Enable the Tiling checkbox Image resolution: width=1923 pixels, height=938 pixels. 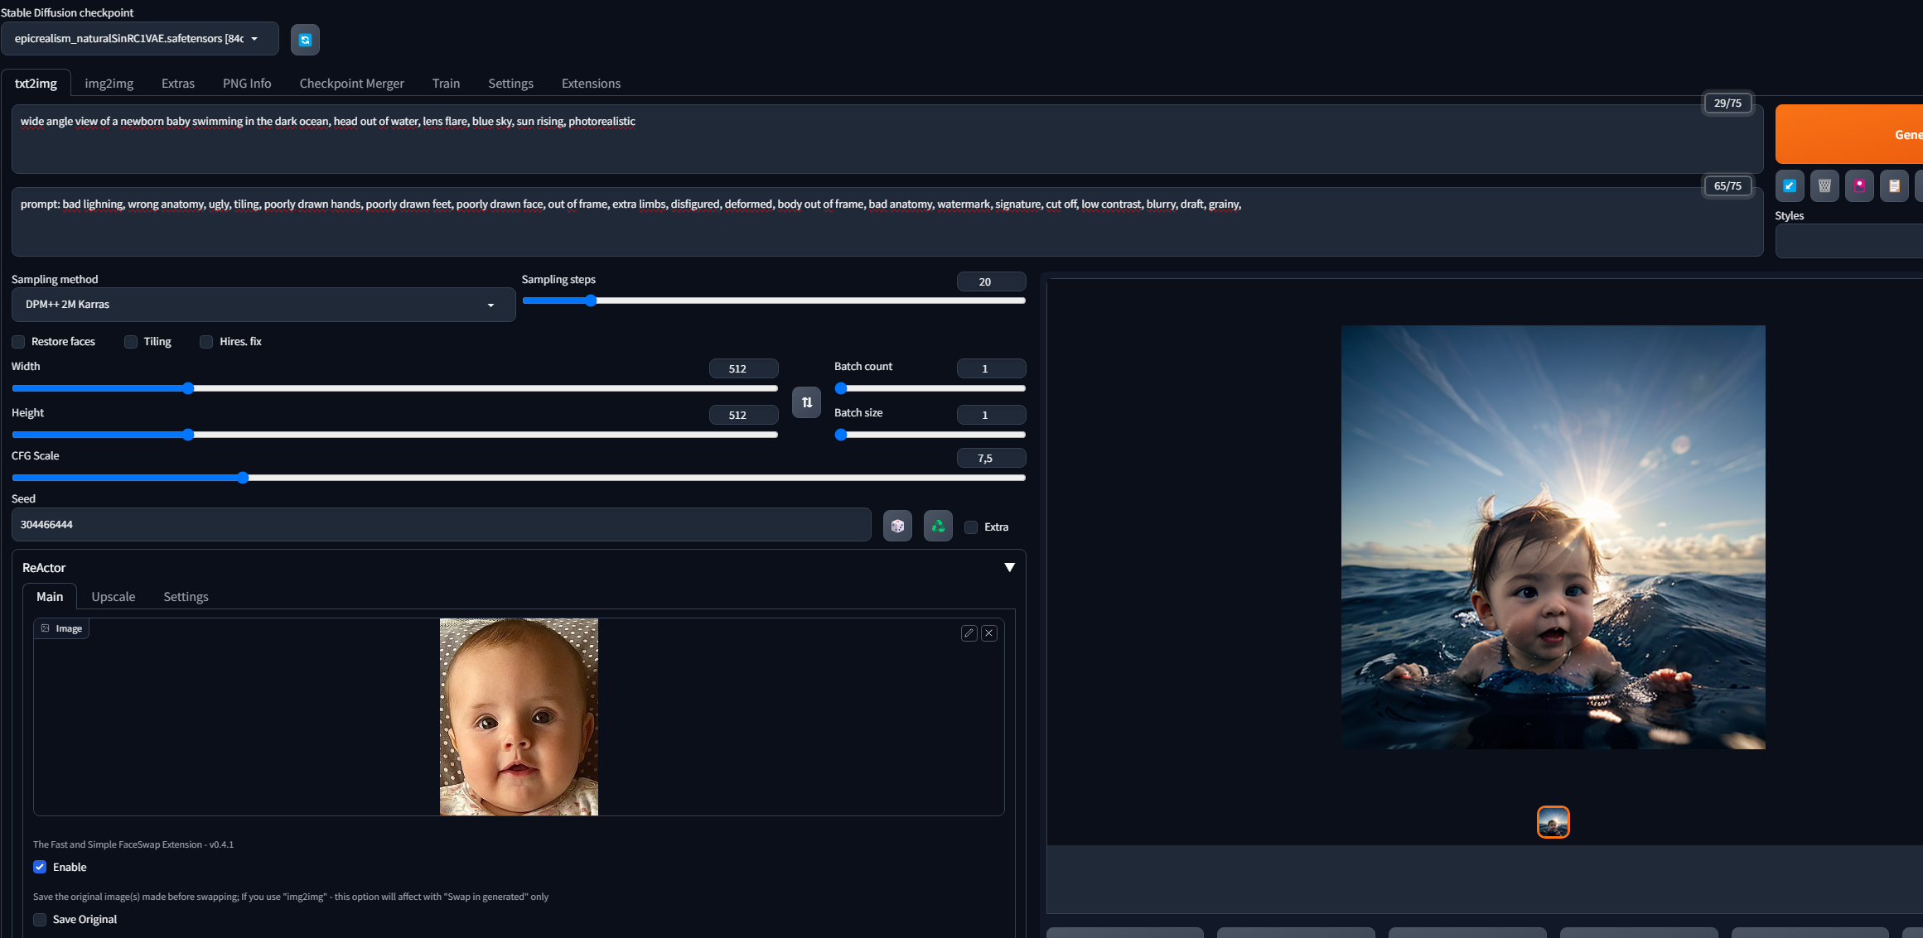tap(130, 342)
